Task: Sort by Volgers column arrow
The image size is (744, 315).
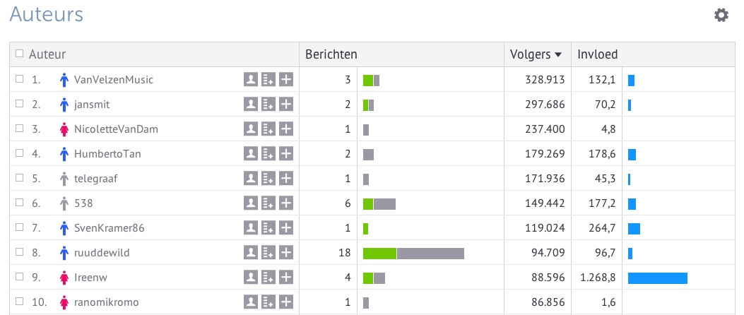Action: click(558, 54)
